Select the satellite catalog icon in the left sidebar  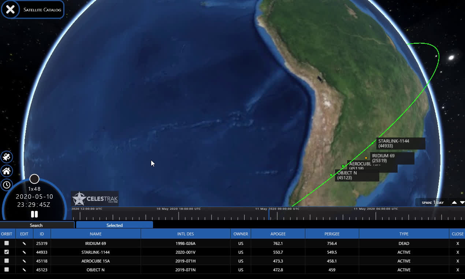[x=7, y=157]
